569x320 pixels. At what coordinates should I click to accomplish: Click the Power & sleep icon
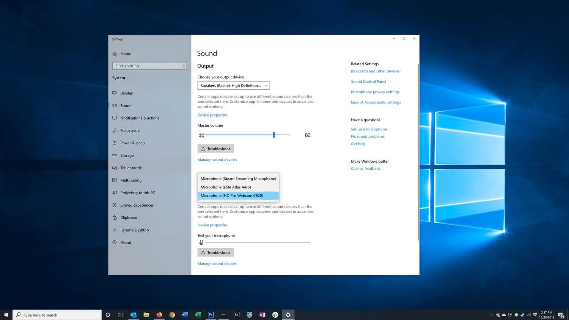point(115,143)
